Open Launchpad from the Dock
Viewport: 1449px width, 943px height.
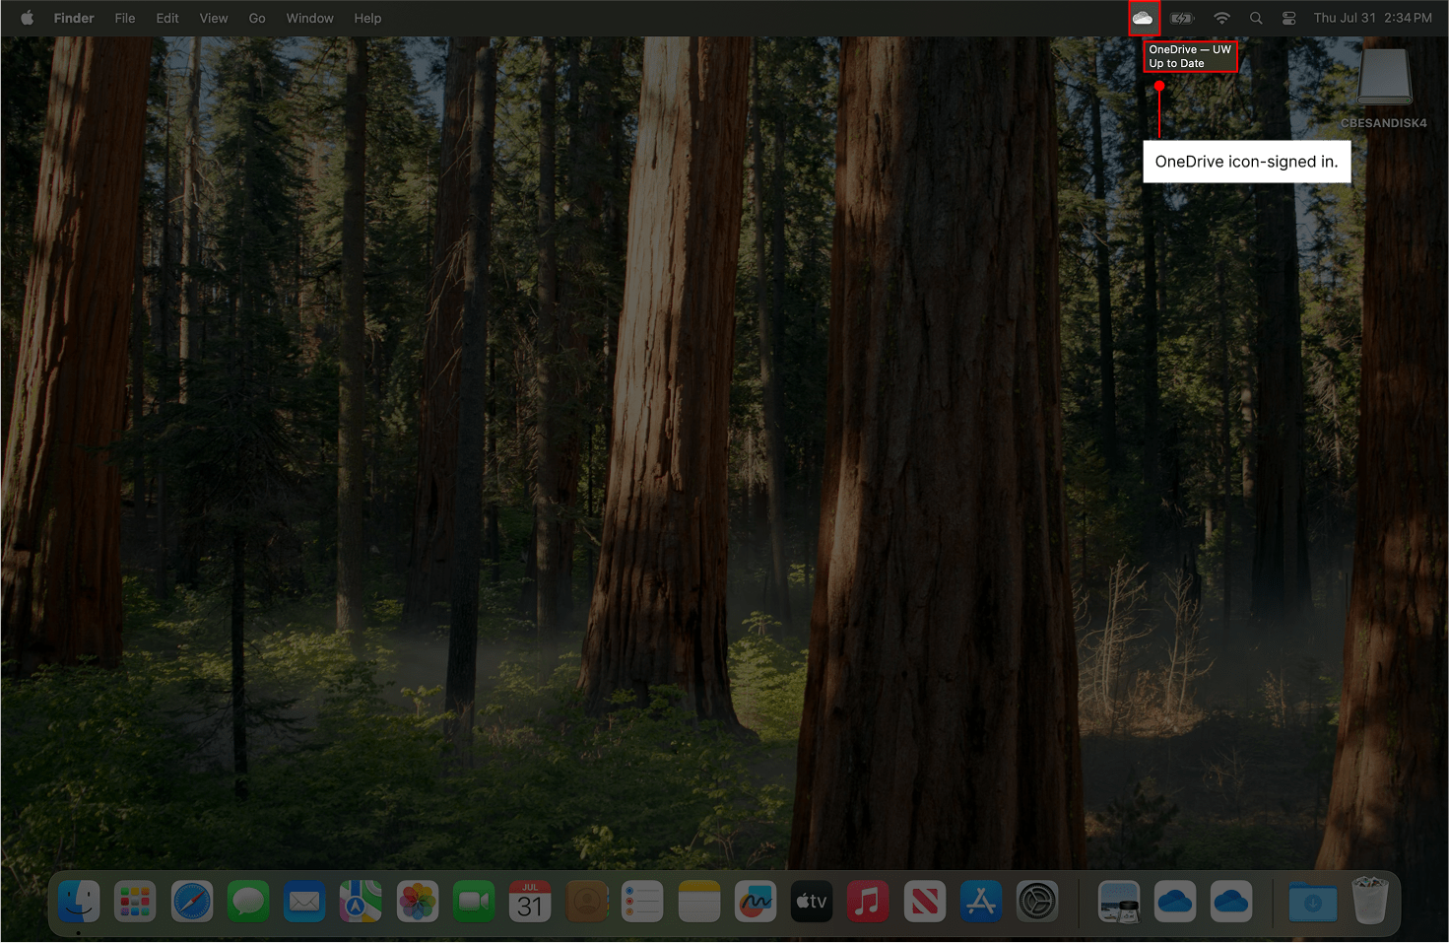[x=135, y=901]
